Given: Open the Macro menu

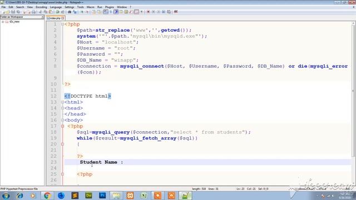Looking at the screenshot, I should (90, 7).
